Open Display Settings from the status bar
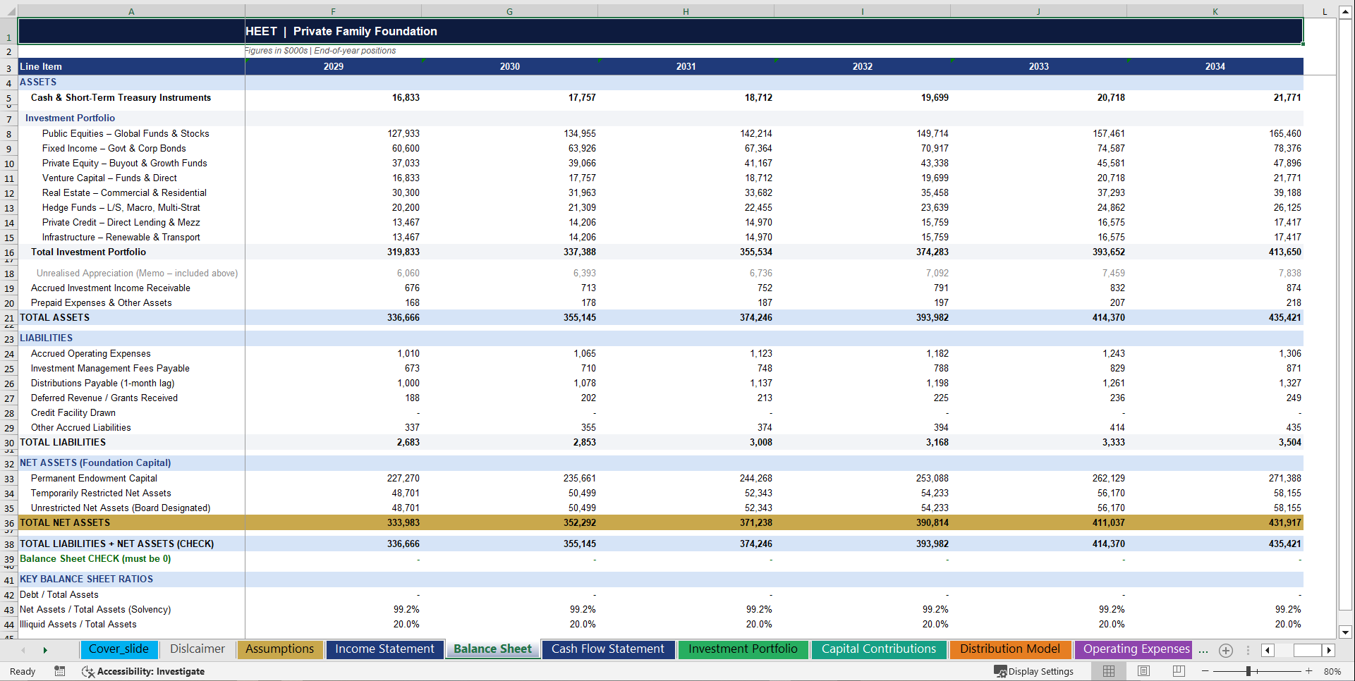This screenshot has width=1355, height=681. click(x=1034, y=671)
